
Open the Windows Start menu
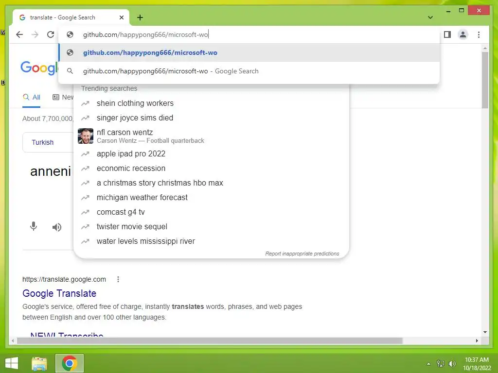[12, 363]
